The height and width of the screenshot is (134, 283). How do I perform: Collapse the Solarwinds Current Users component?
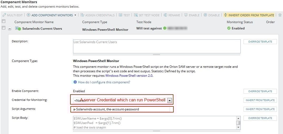pos(10,28)
